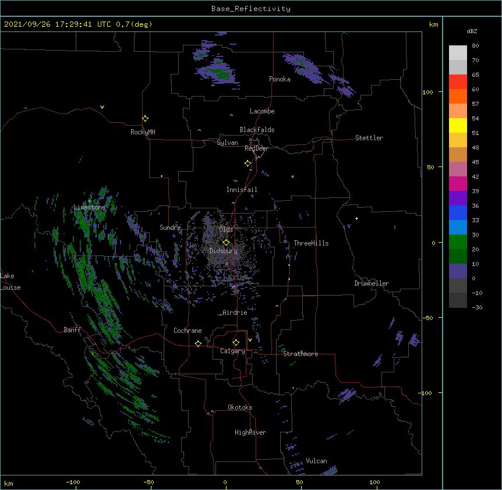502x490 pixels.
Task: Select the Stettler city label
Action: [x=369, y=138]
